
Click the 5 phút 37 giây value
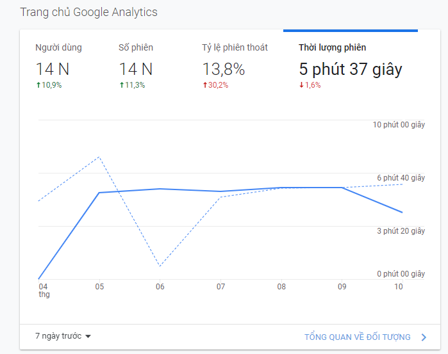(351, 69)
